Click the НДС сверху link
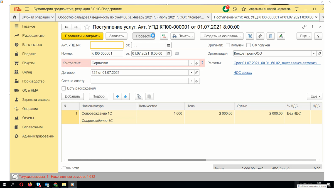This screenshot has width=334, height=188. pos(243,73)
